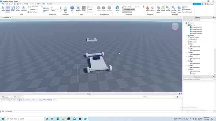The height and width of the screenshot is (121, 216).
Task: Open the All Contexts dropdown
Action: [18, 97]
